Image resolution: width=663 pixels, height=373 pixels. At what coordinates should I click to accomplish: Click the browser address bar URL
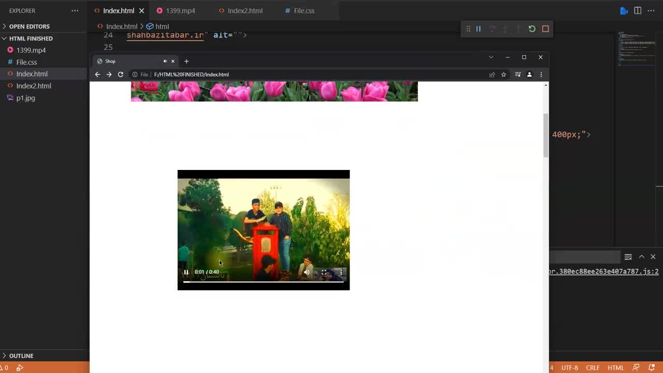(x=191, y=75)
